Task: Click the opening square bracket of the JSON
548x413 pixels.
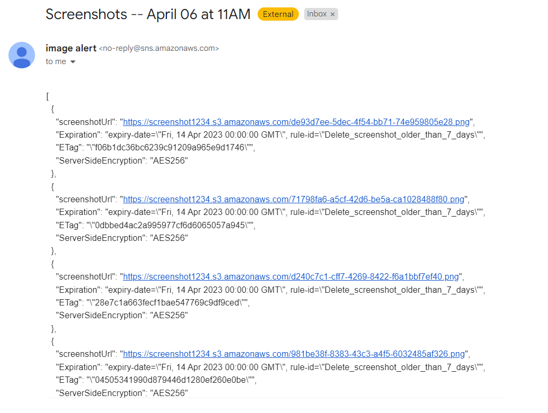Action: pyautogui.click(x=48, y=96)
